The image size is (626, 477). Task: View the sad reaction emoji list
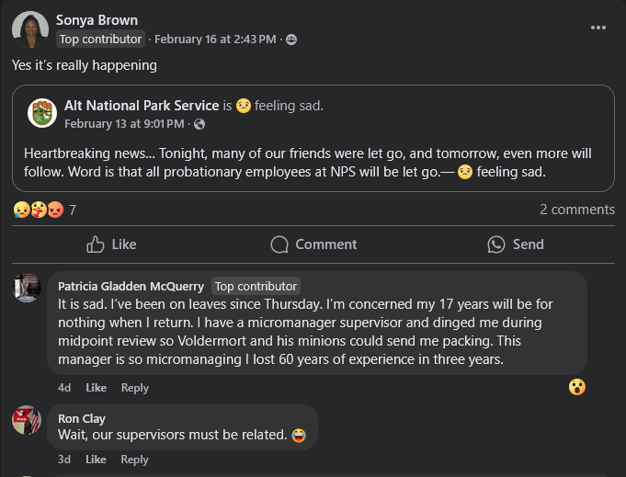pyautogui.click(x=21, y=210)
